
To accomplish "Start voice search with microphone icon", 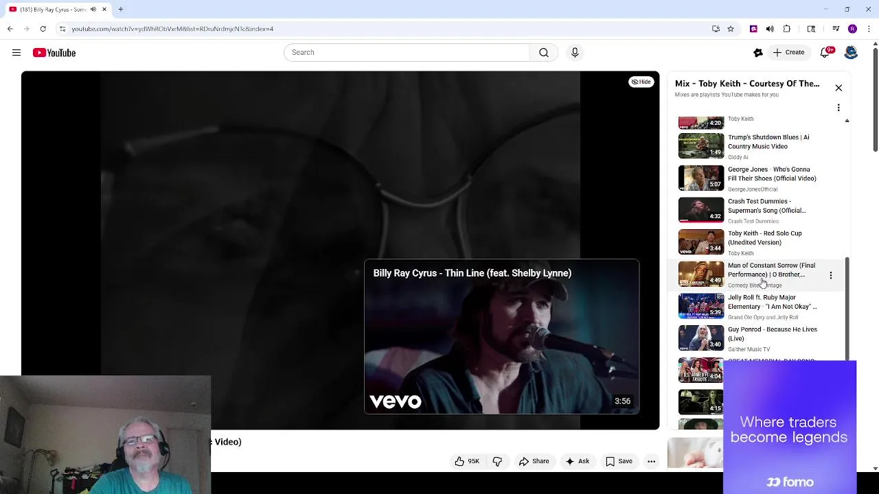I will (x=575, y=53).
